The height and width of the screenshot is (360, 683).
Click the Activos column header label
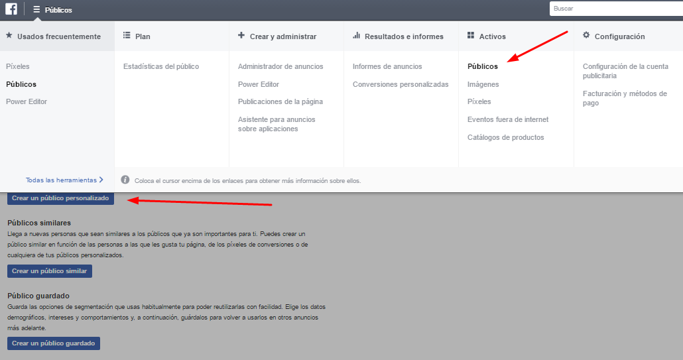click(x=493, y=36)
